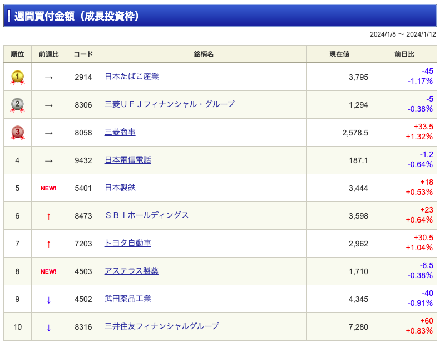Click the +1.32% daily change value
The image size is (440, 343).
click(x=419, y=137)
